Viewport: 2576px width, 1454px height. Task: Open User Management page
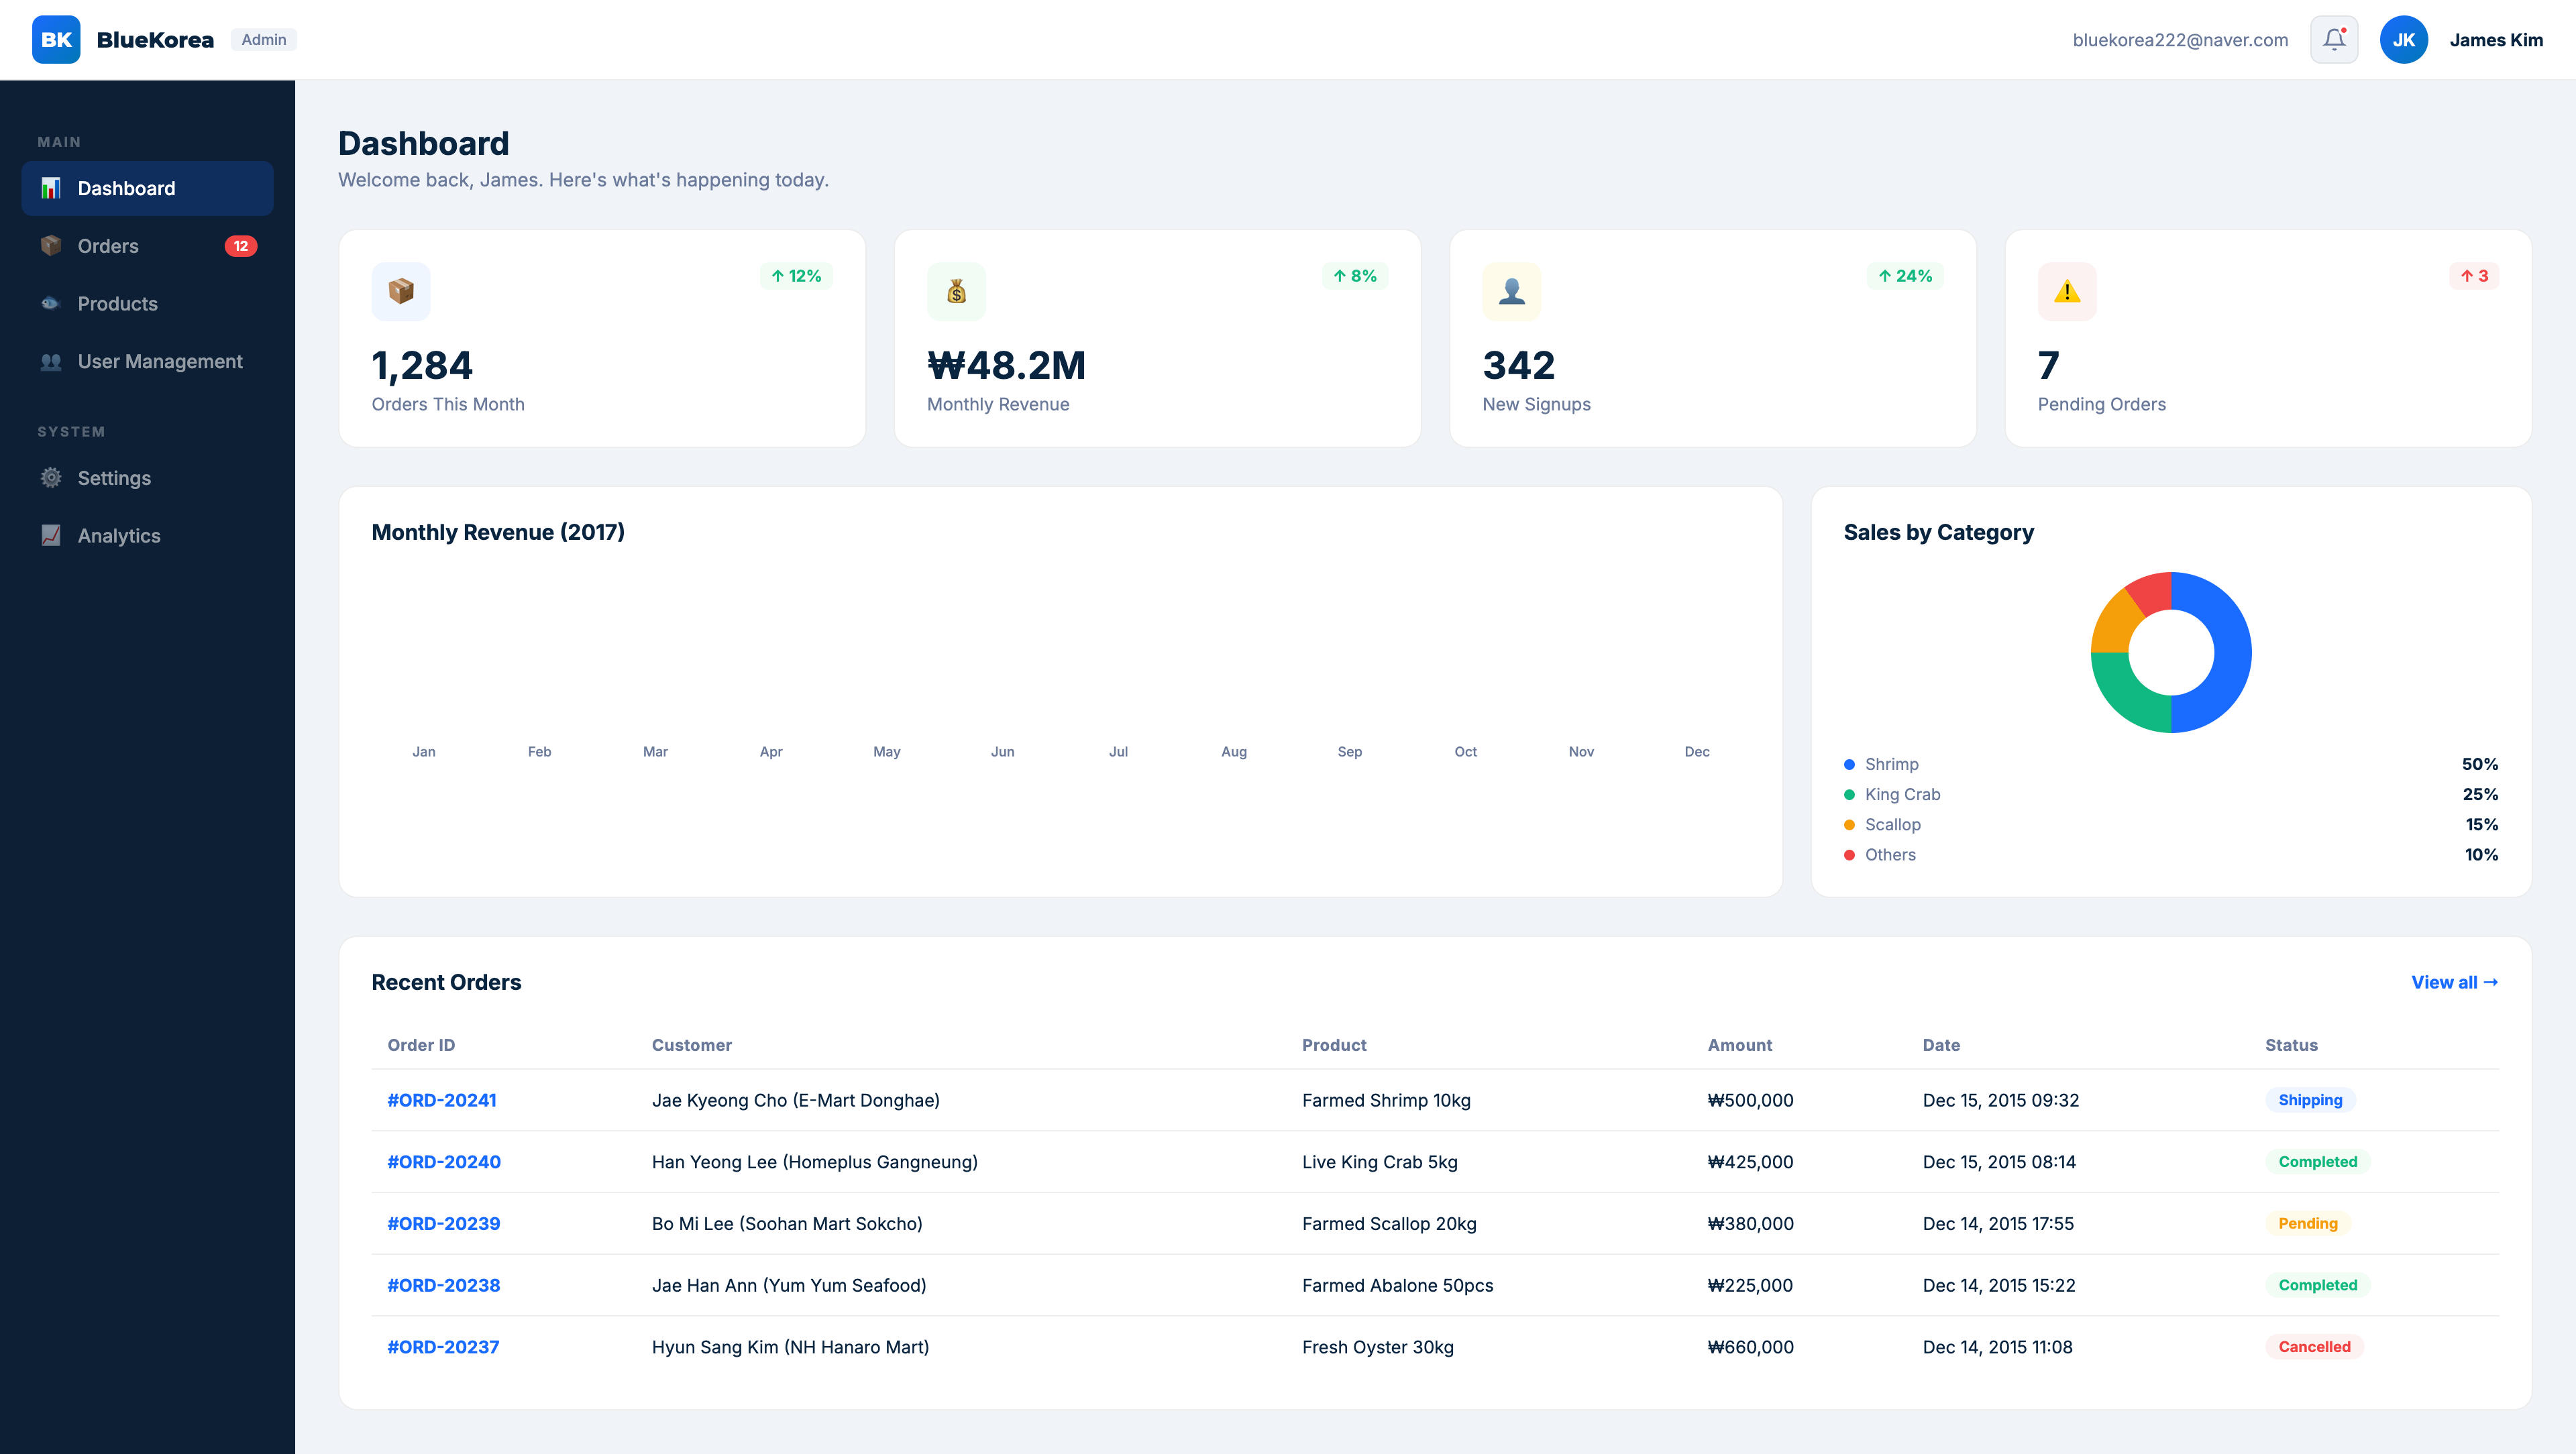(x=160, y=362)
